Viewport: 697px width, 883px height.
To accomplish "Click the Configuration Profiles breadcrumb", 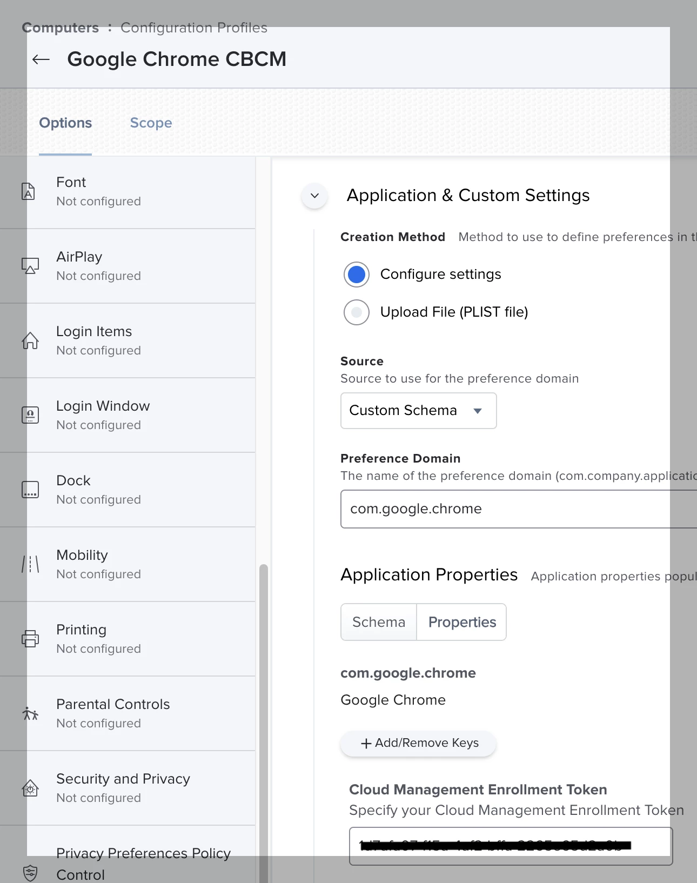I will 194,28.
